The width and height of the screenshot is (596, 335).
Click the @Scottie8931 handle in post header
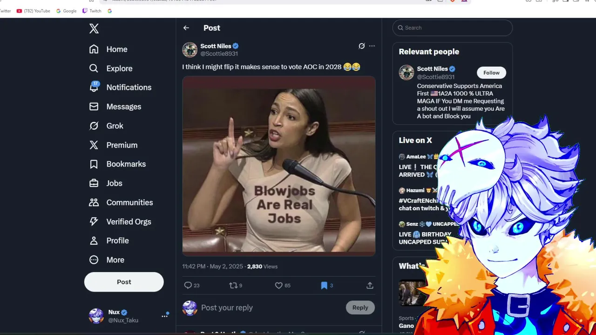pyautogui.click(x=219, y=54)
